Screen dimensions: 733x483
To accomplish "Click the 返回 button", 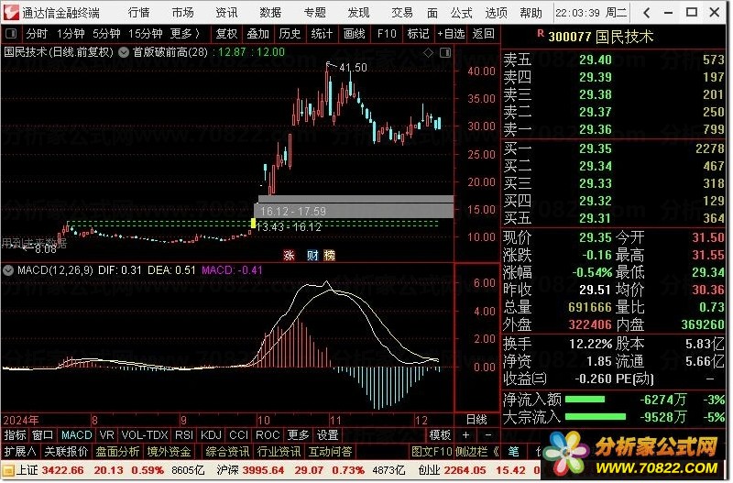I will point(483,34).
